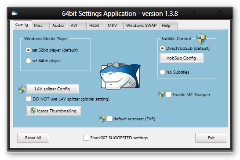The width and height of the screenshot is (240, 160).
Task: Switch to the H264 tab
Action: (96, 25)
